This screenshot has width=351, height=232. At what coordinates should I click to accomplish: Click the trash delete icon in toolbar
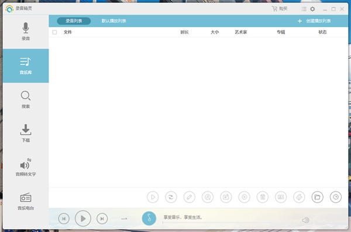tap(263, 197)
